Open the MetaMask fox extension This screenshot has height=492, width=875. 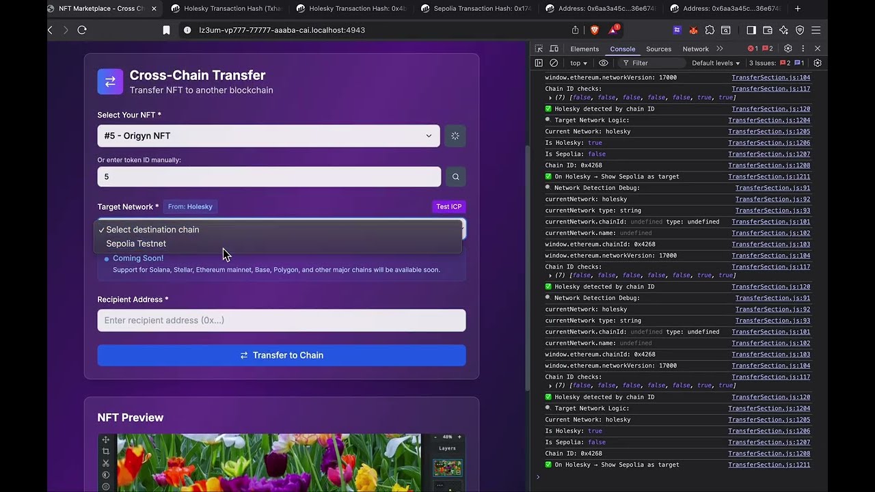coord(693,30)
